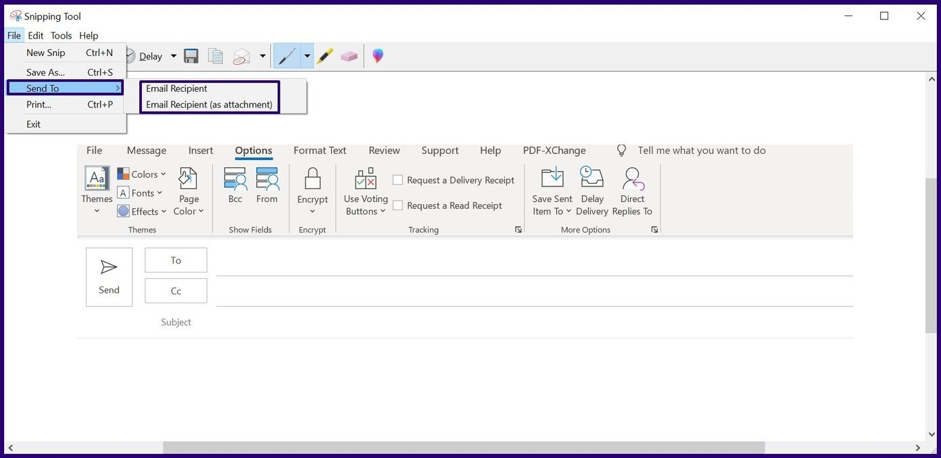Click the Save Snip floppy disk icon

191,56
